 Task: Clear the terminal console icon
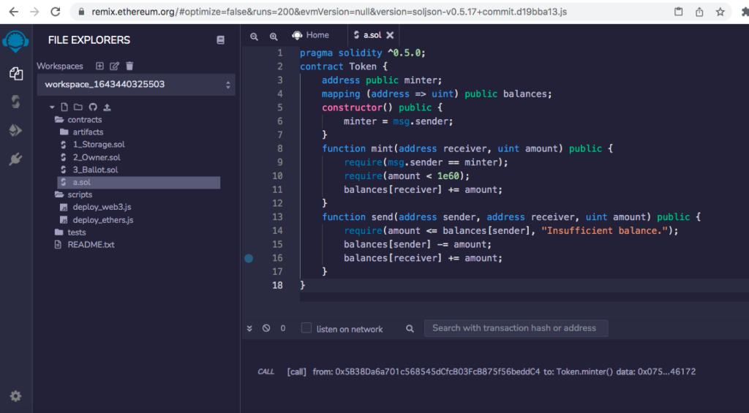click(x=266, y=328)
